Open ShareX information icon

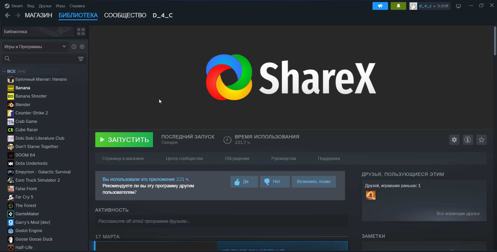468,140
